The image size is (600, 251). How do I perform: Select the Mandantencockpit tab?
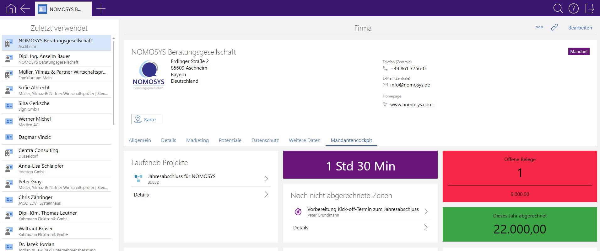(x=351, y=140)
